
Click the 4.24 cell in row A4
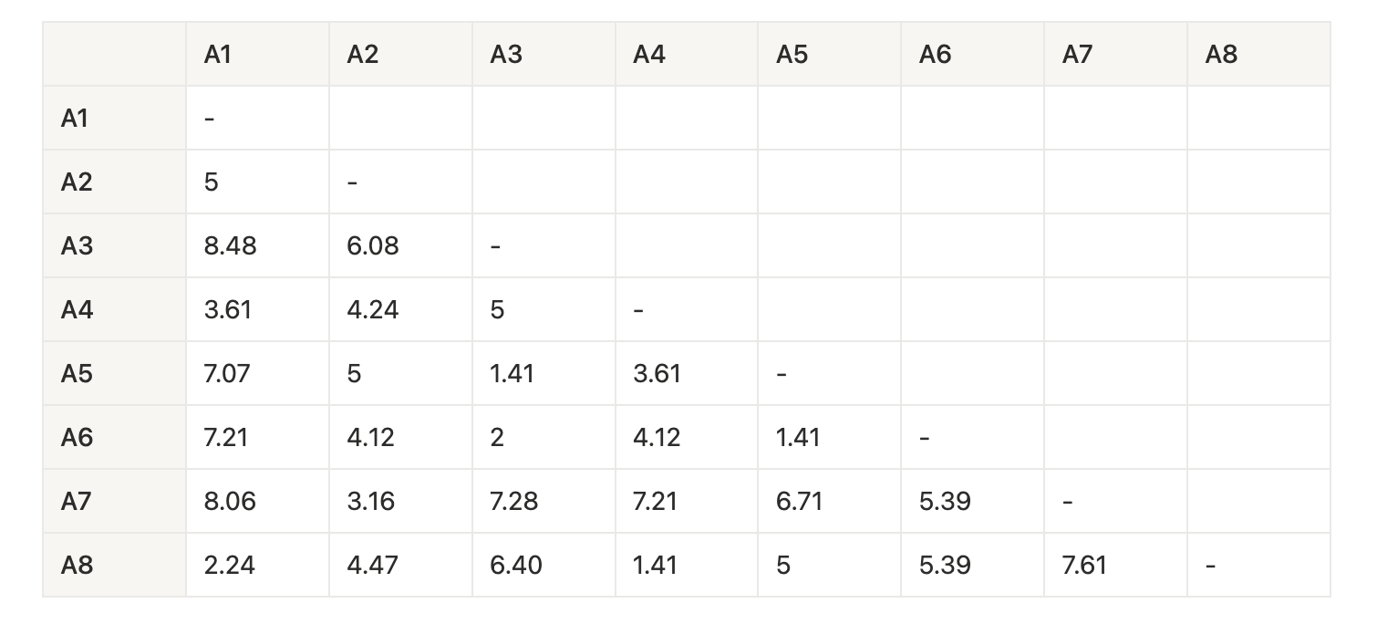[x=373, y=310]
